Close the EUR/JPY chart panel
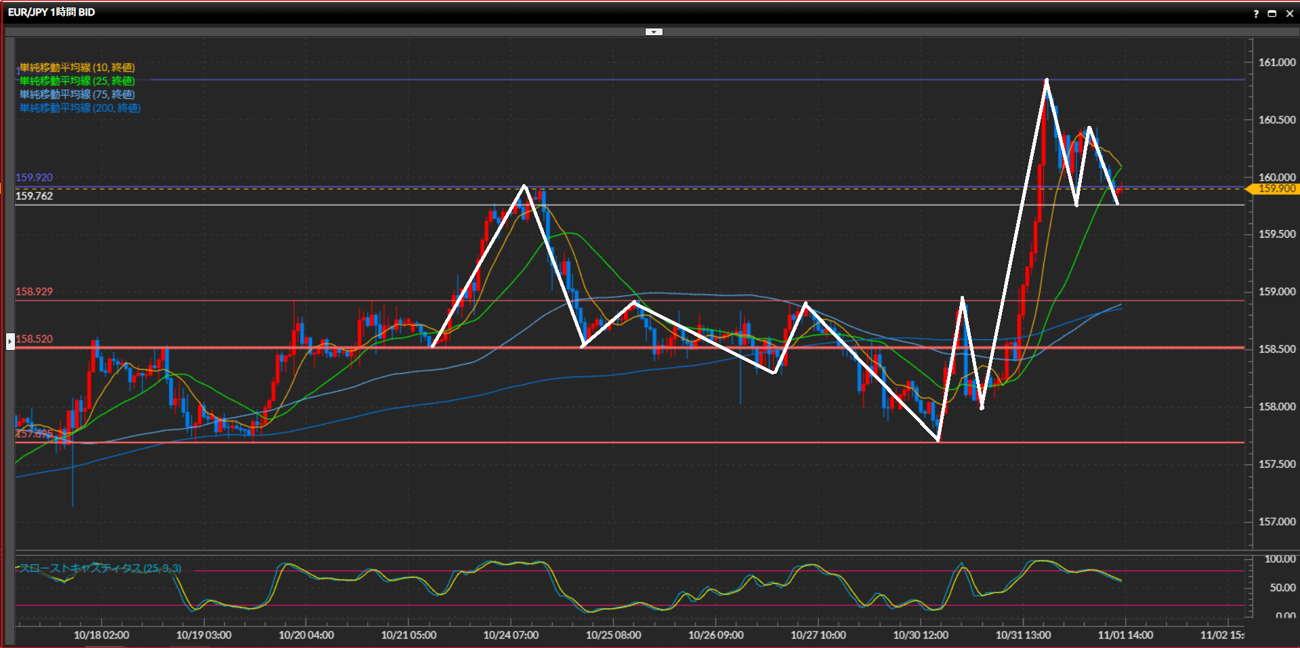The image size is (1300, 648). (1289, 14)
